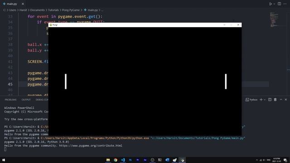Close the terminal panel
The width and height of the screenshot is (290, 163).
pos(286,100)
